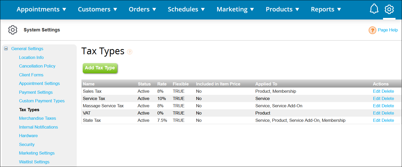Click the Page Help question mark icon
Image resolution: width=402 pixels, height=167 pixels.
pos(372,30)
